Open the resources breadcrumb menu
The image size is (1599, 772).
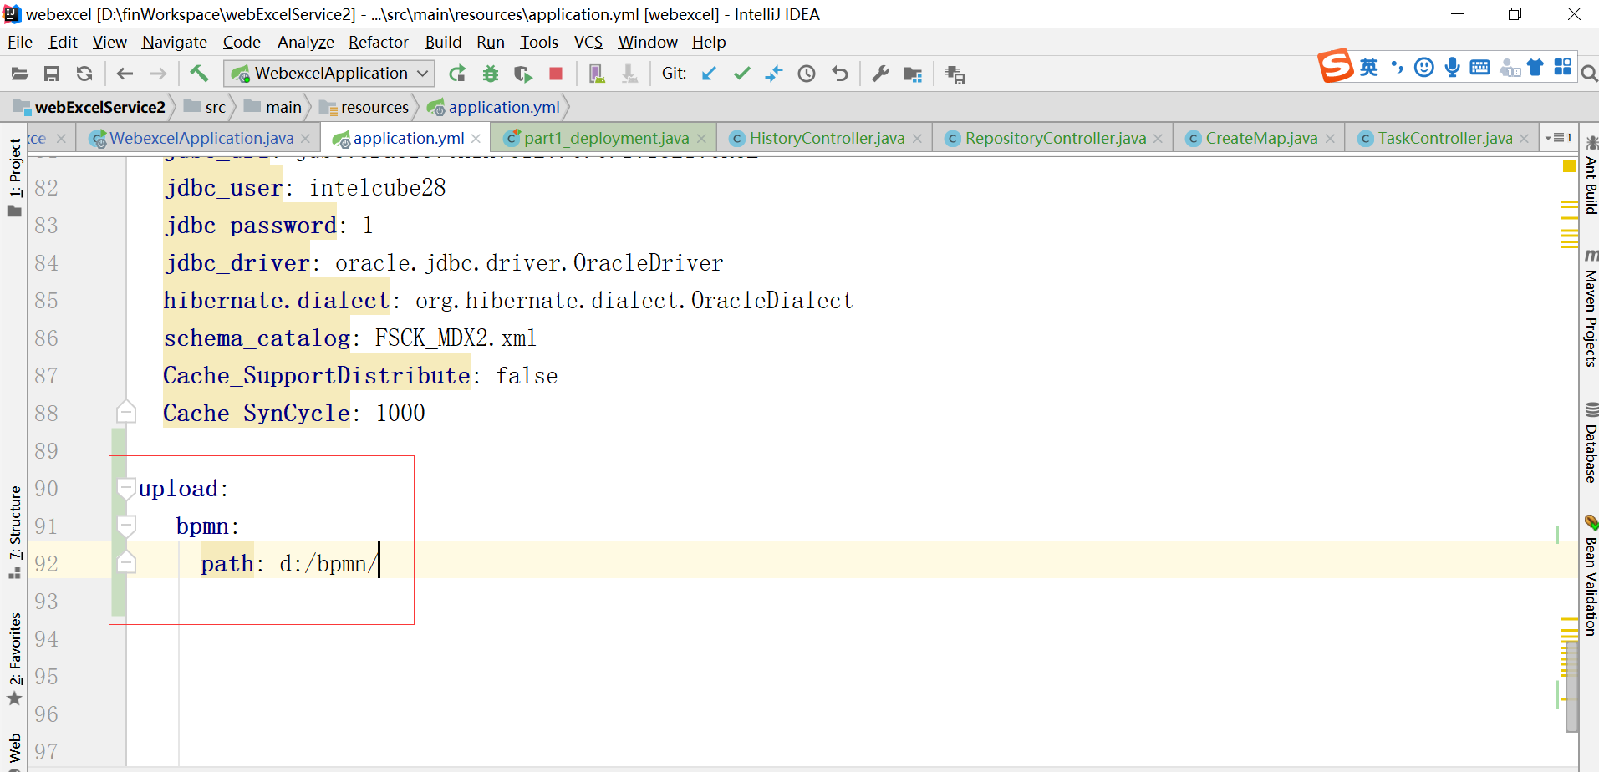(374, 107)
